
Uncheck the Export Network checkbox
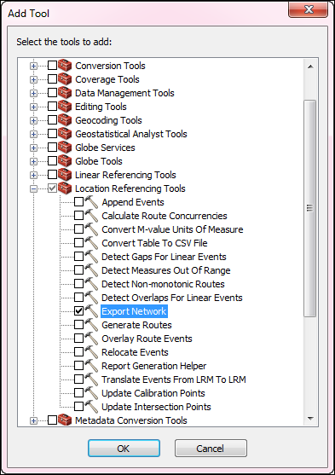tap(78, 310)
